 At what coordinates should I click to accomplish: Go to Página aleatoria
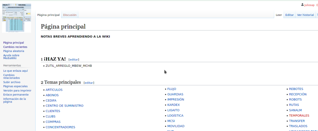tap(14, 51)
